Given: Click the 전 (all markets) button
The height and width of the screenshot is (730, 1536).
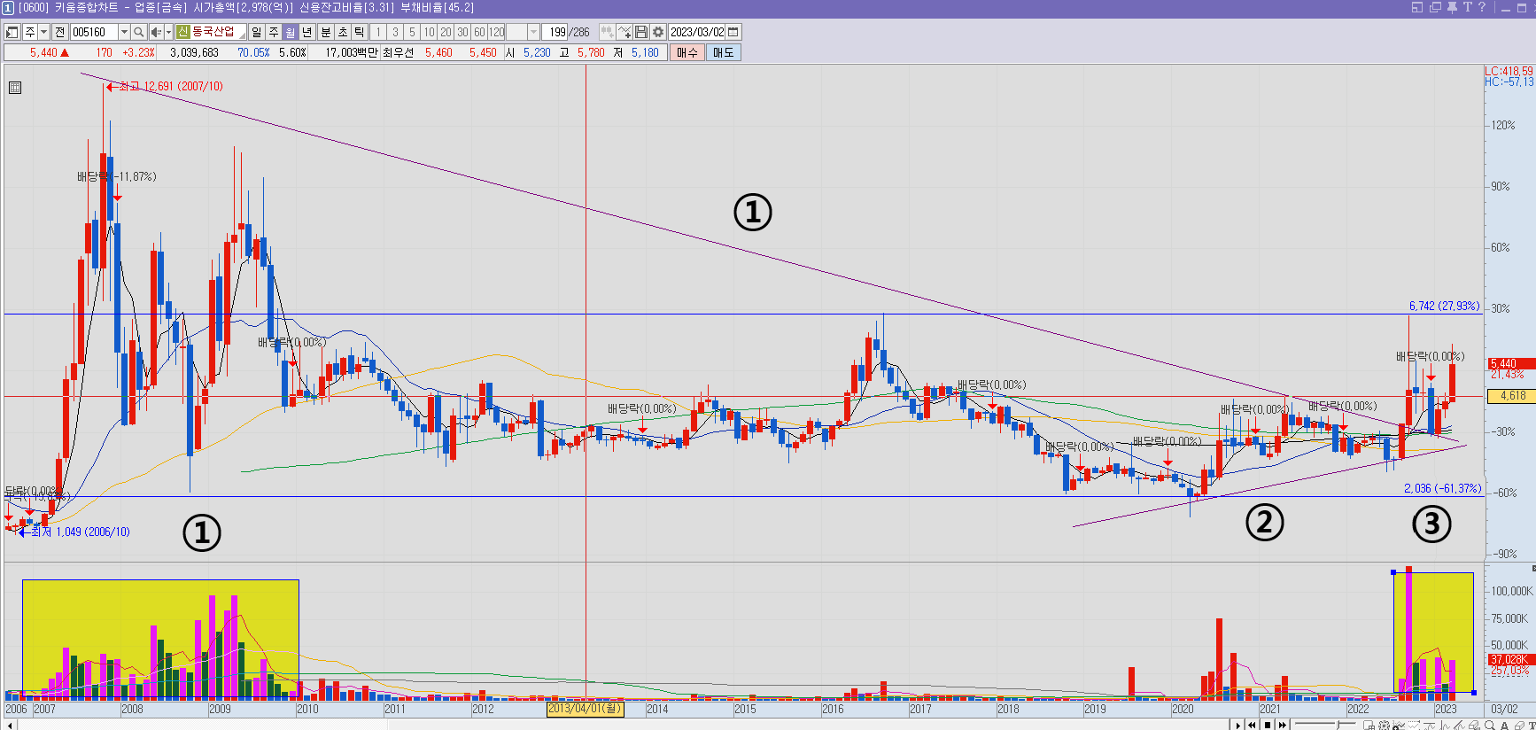Looking at the screenshot, I should (59, 32).
